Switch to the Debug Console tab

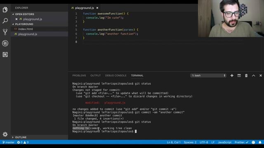click(x=115, y=76)
